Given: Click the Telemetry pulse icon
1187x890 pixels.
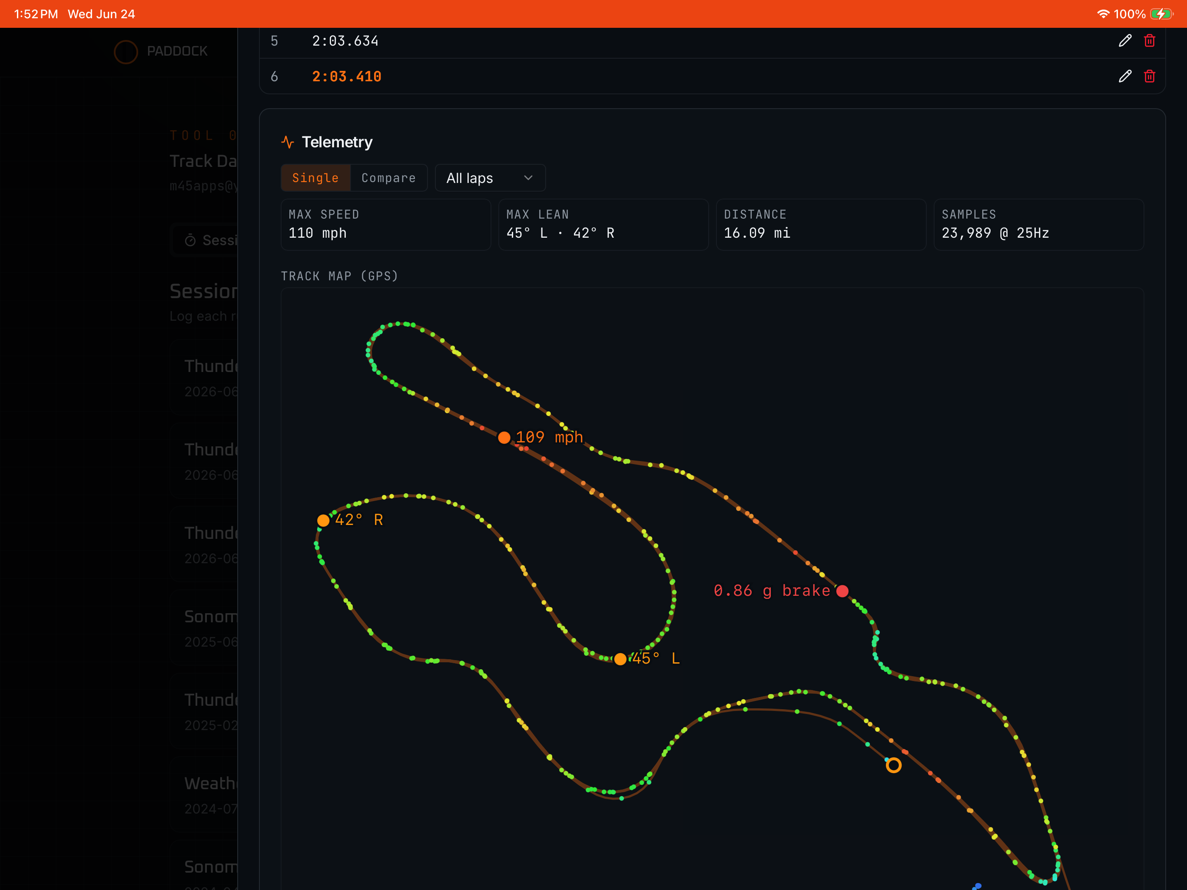Looking at the screenshot, I should coord(288,142).
